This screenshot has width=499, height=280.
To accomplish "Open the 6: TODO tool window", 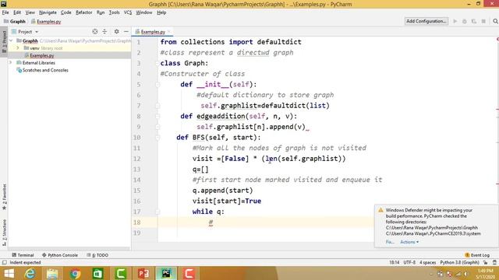I will pos(97,255).
